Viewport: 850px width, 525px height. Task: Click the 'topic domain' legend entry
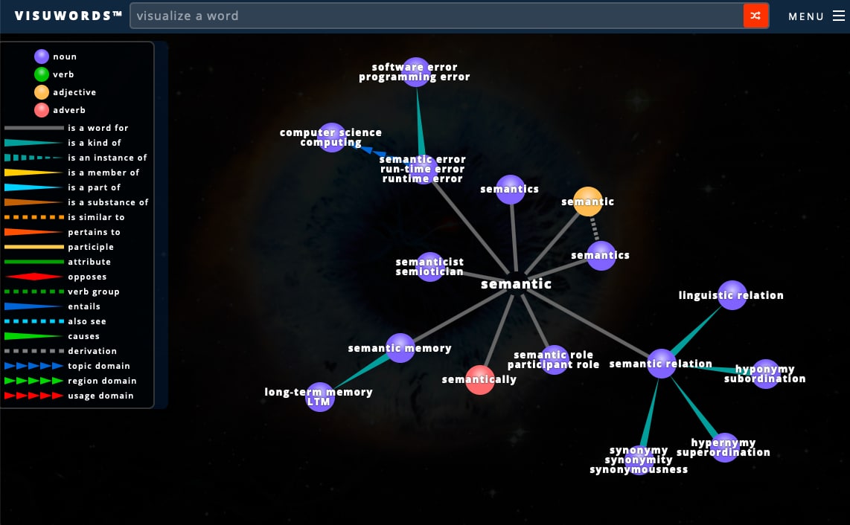[67, 367]
